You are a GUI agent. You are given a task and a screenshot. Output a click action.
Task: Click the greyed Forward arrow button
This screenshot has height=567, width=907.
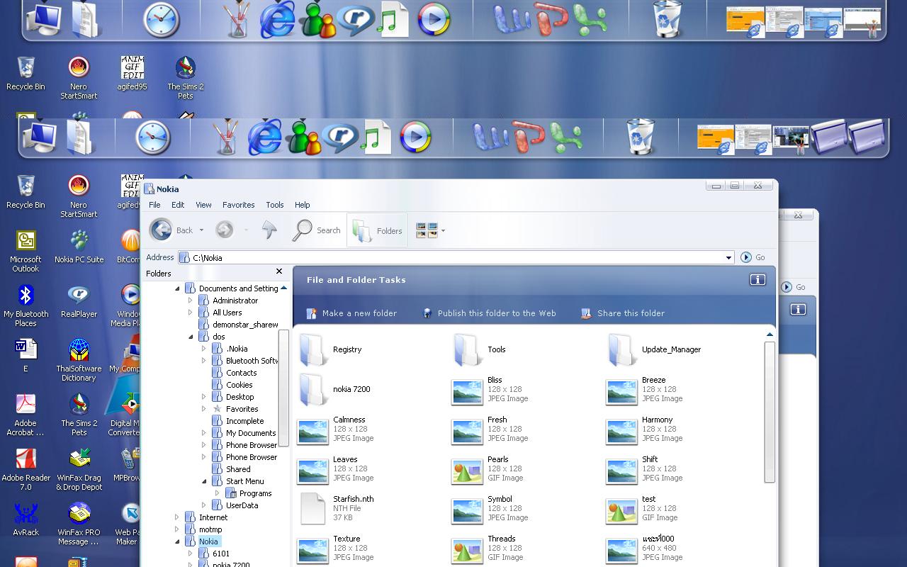[225, 230]
